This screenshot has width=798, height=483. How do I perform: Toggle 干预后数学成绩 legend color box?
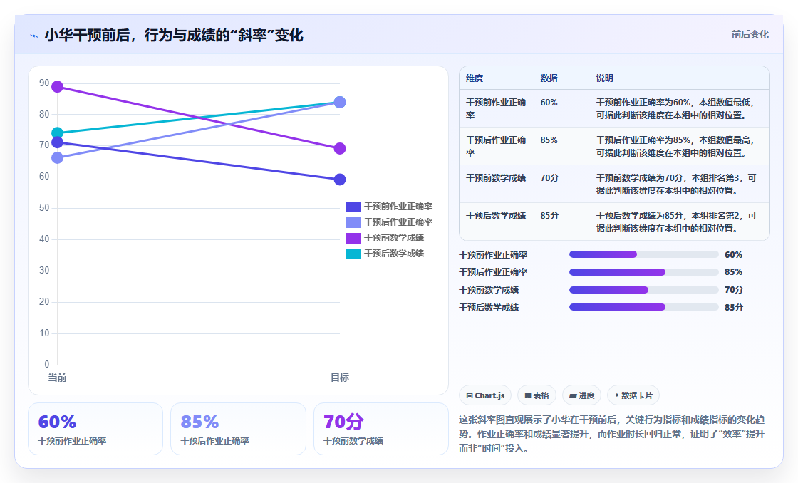pyautogui.click(x=353, y=254)
